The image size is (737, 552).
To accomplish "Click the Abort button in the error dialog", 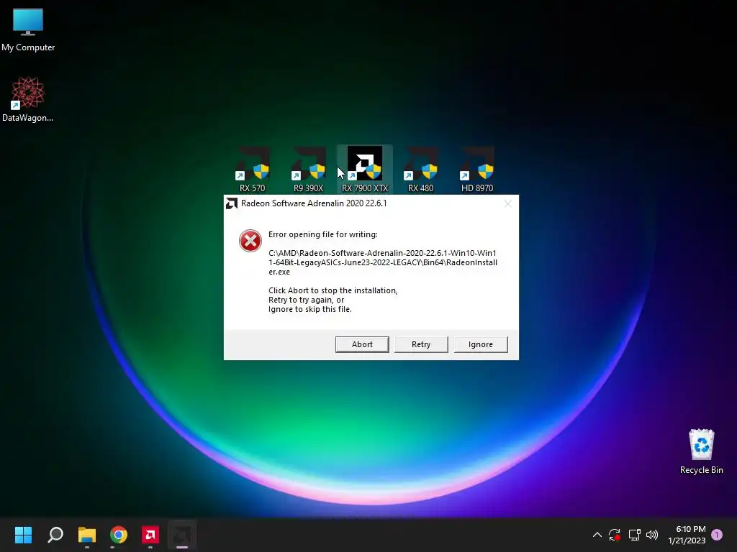I will pyautogui.click(x=362, y=344).
